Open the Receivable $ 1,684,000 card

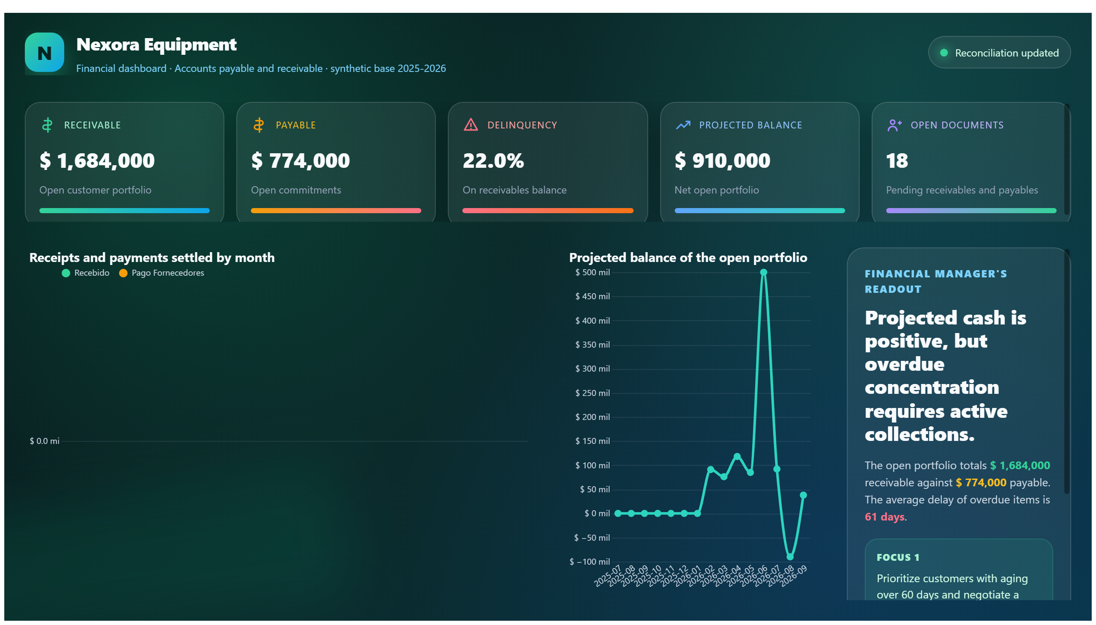point(125,162)
